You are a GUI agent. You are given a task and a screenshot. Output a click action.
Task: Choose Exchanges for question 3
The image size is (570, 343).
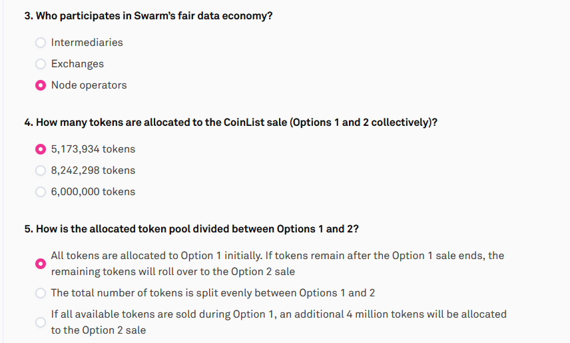point(41,64)
